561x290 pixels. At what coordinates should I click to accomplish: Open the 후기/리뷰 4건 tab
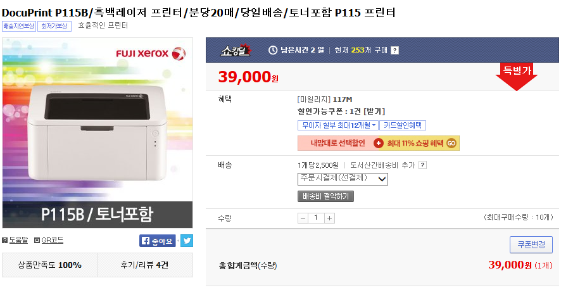click(145, 265)
